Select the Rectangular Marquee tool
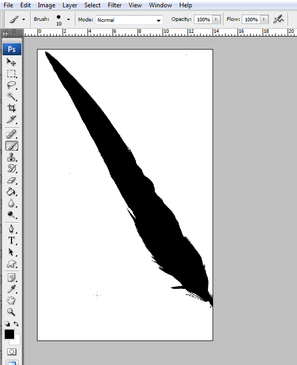This screenshot has width=297, height=365. coord(11,74)
